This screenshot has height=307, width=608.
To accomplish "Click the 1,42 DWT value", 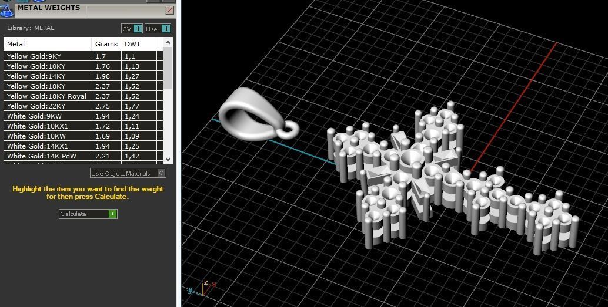I will pos(132,157).
